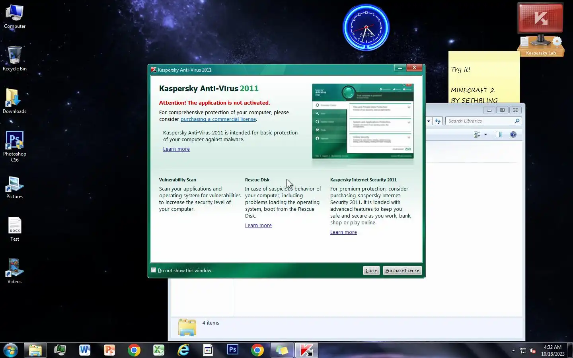573x358 pixels.
Task: Select the Downloads desktop shortcut
Action: [x=15, y=101]
